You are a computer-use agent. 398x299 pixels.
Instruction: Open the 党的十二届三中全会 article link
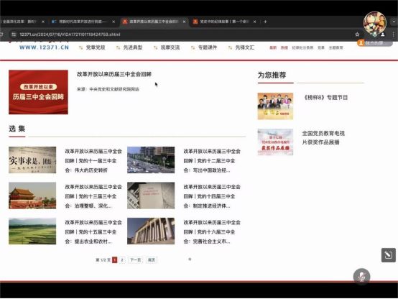click(212, 161)
